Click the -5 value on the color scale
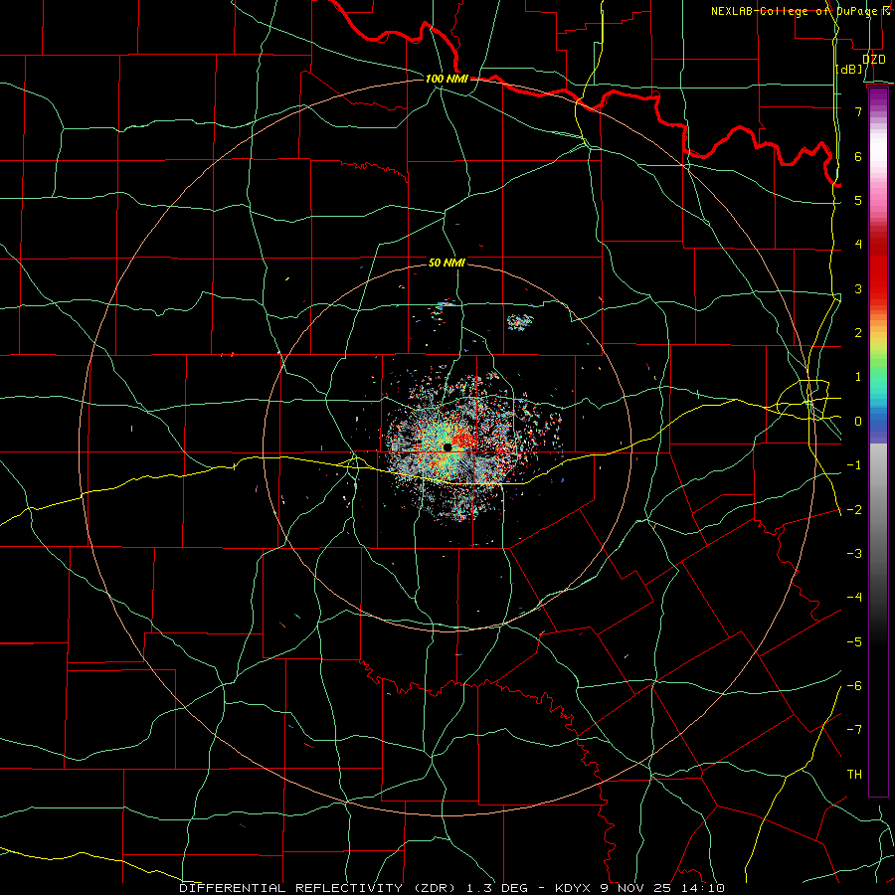Image resolution: width=895 pixels, height=895 pixels. (x=854, y=642)
